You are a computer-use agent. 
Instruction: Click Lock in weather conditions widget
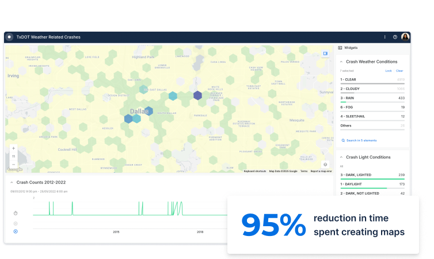[x=388, y=71]
